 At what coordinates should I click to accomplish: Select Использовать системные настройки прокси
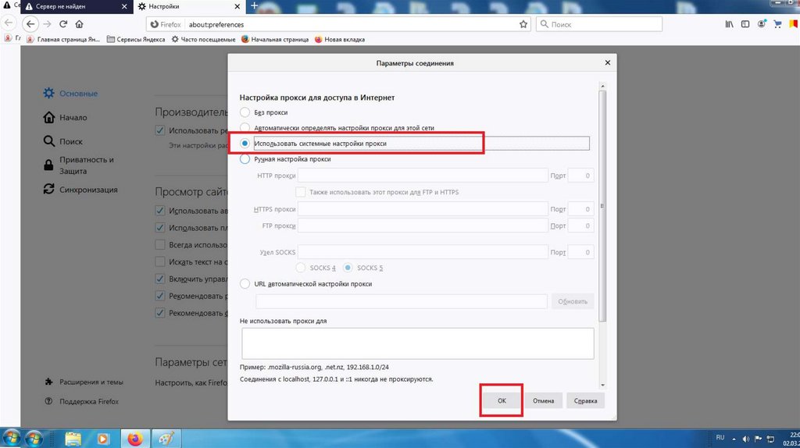click(x=245, y=143)
